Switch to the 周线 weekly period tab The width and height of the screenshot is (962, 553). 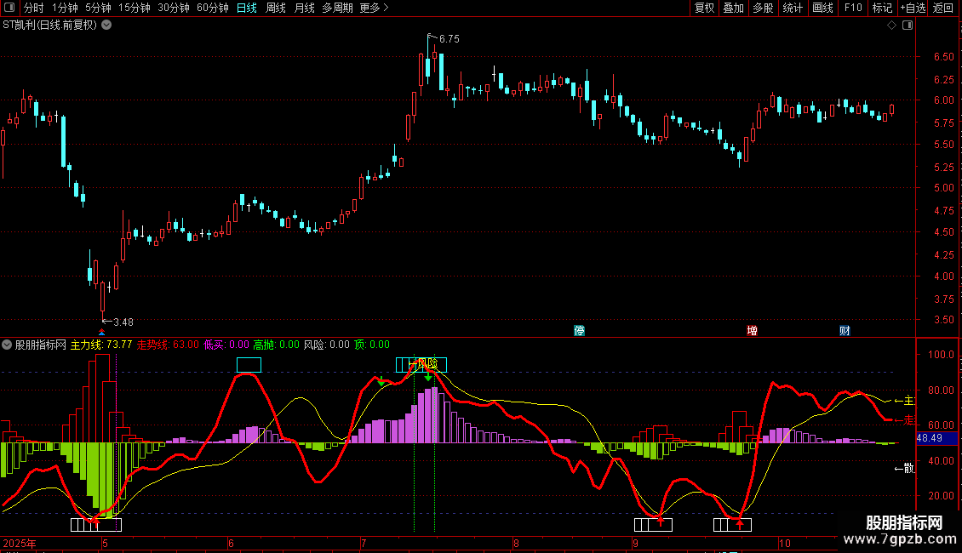click(276, 9)
